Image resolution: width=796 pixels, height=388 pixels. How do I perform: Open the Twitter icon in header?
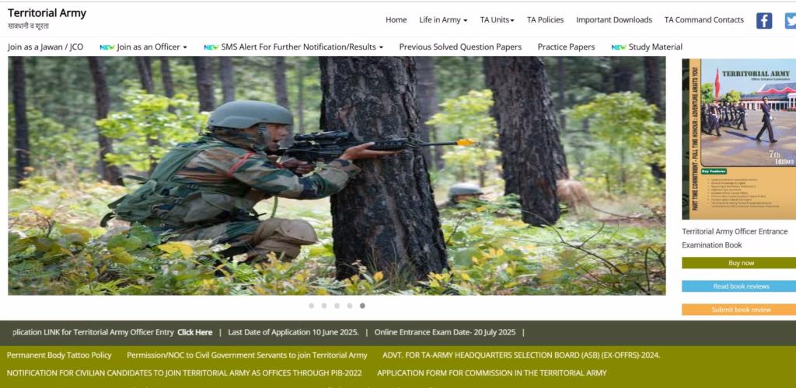791,21
